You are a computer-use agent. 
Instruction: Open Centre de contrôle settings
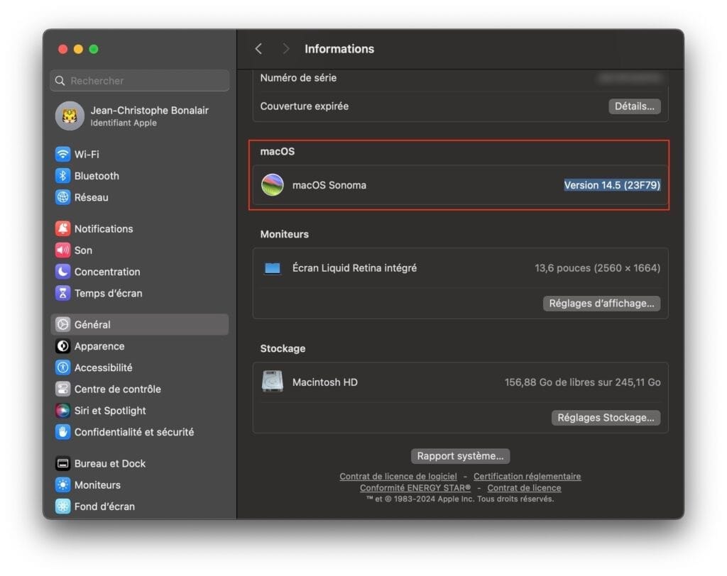[117, 389]
